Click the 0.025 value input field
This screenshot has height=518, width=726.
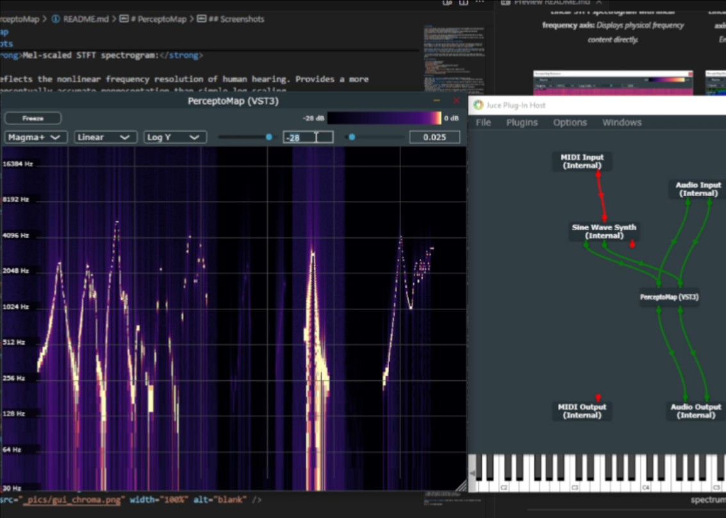tap(434, 137)
